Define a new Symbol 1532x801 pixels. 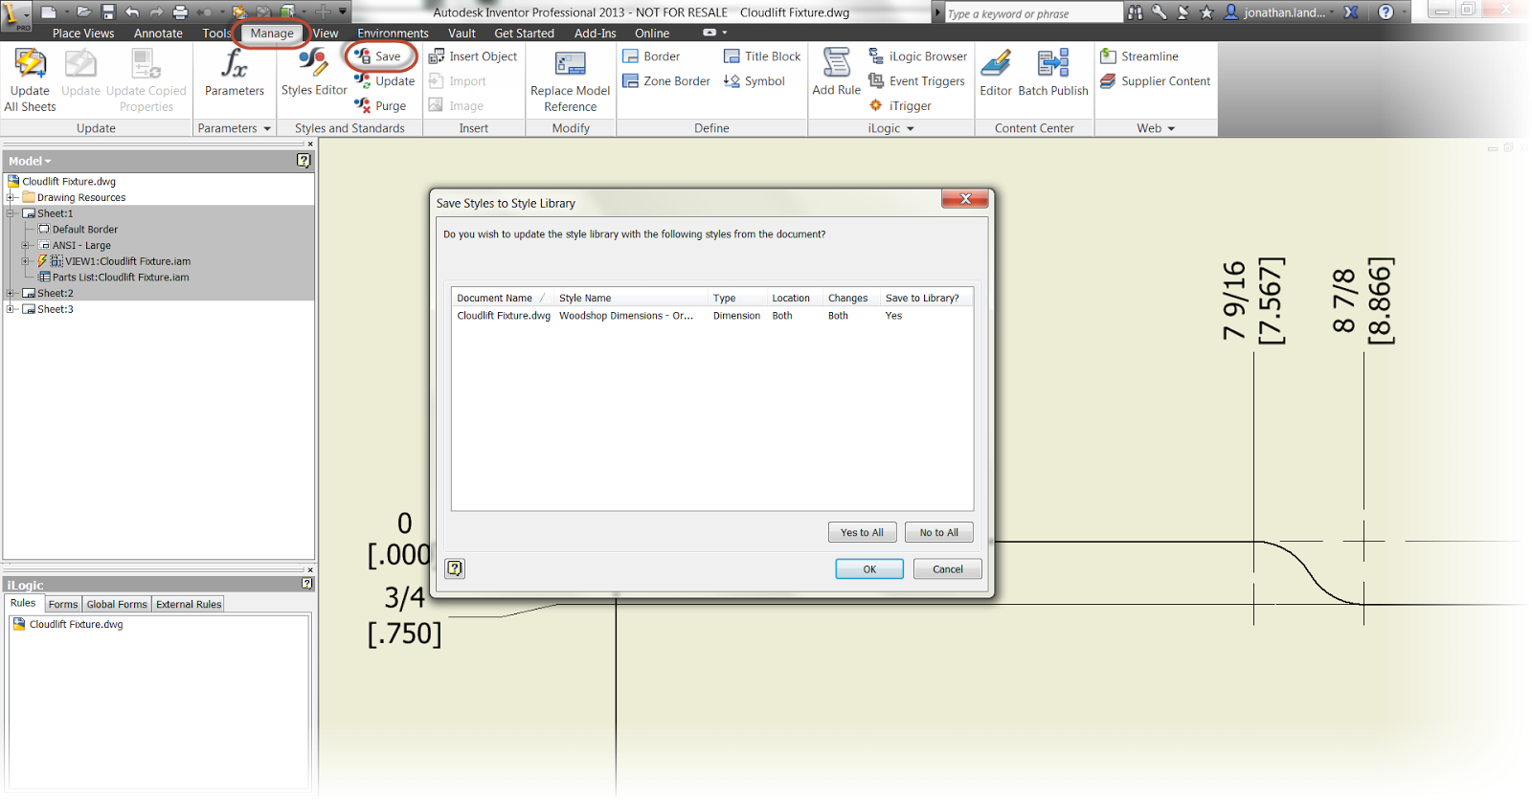pos(755,81)
